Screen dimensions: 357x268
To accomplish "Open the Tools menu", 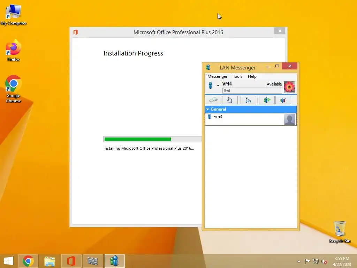I will [x=237, y=76].
